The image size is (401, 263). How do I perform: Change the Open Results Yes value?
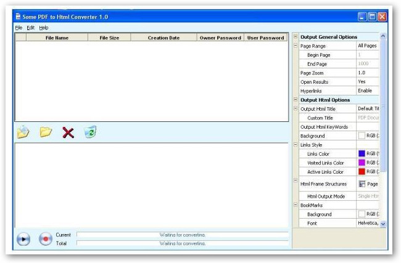click(368, 82)
